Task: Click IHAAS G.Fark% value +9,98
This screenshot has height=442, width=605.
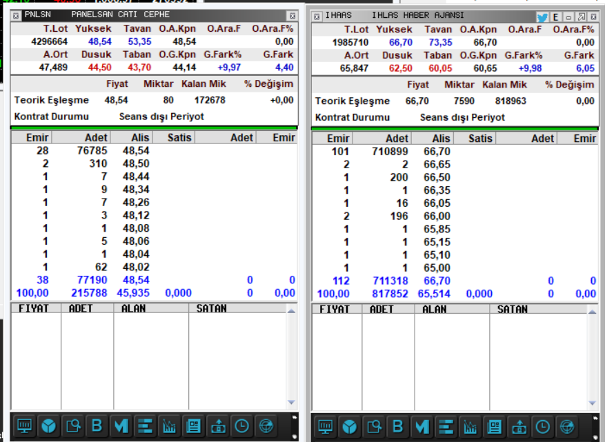Action: click(530, 68)
